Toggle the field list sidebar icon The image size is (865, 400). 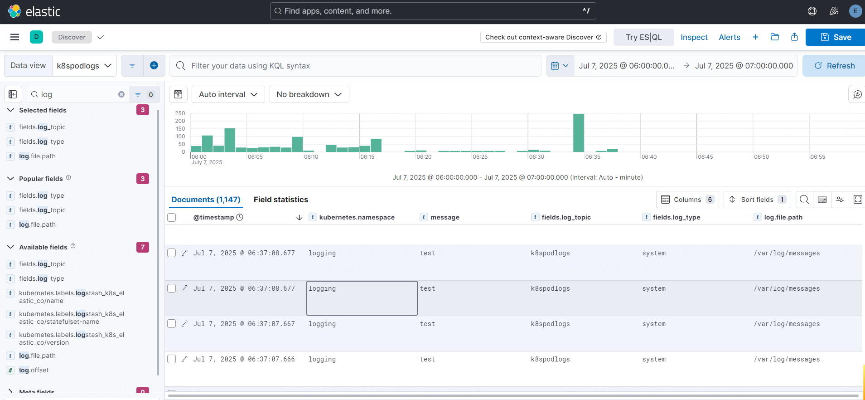click(13, 94)
